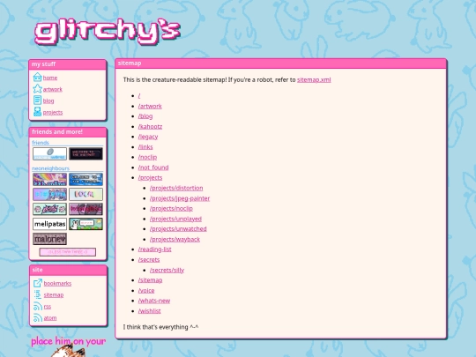476x357 pixels.
Task: Open the /reading-list link
Action: tap(155, 249)
